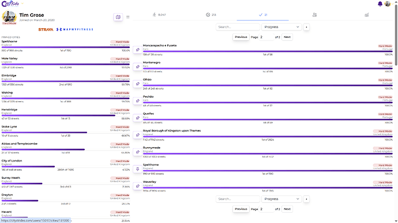The width and height of the screenshot is (398, 223).
Task: Pin the Royal Borough of Kingston upon Thames
Action: [x=138, y=134]
